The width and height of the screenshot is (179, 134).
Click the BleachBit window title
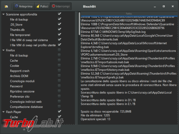89,7
